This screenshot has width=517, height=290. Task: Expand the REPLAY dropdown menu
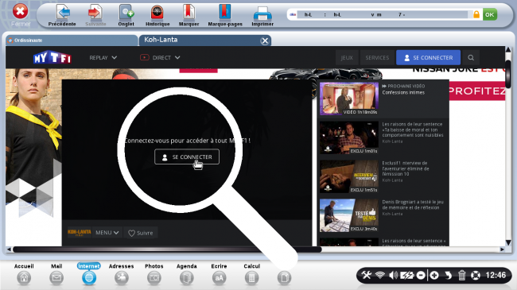103,58
